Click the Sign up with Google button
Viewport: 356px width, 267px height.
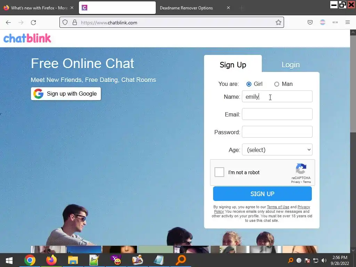point(66,94)
